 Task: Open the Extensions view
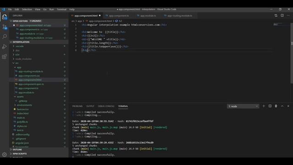tap(5, 56)
